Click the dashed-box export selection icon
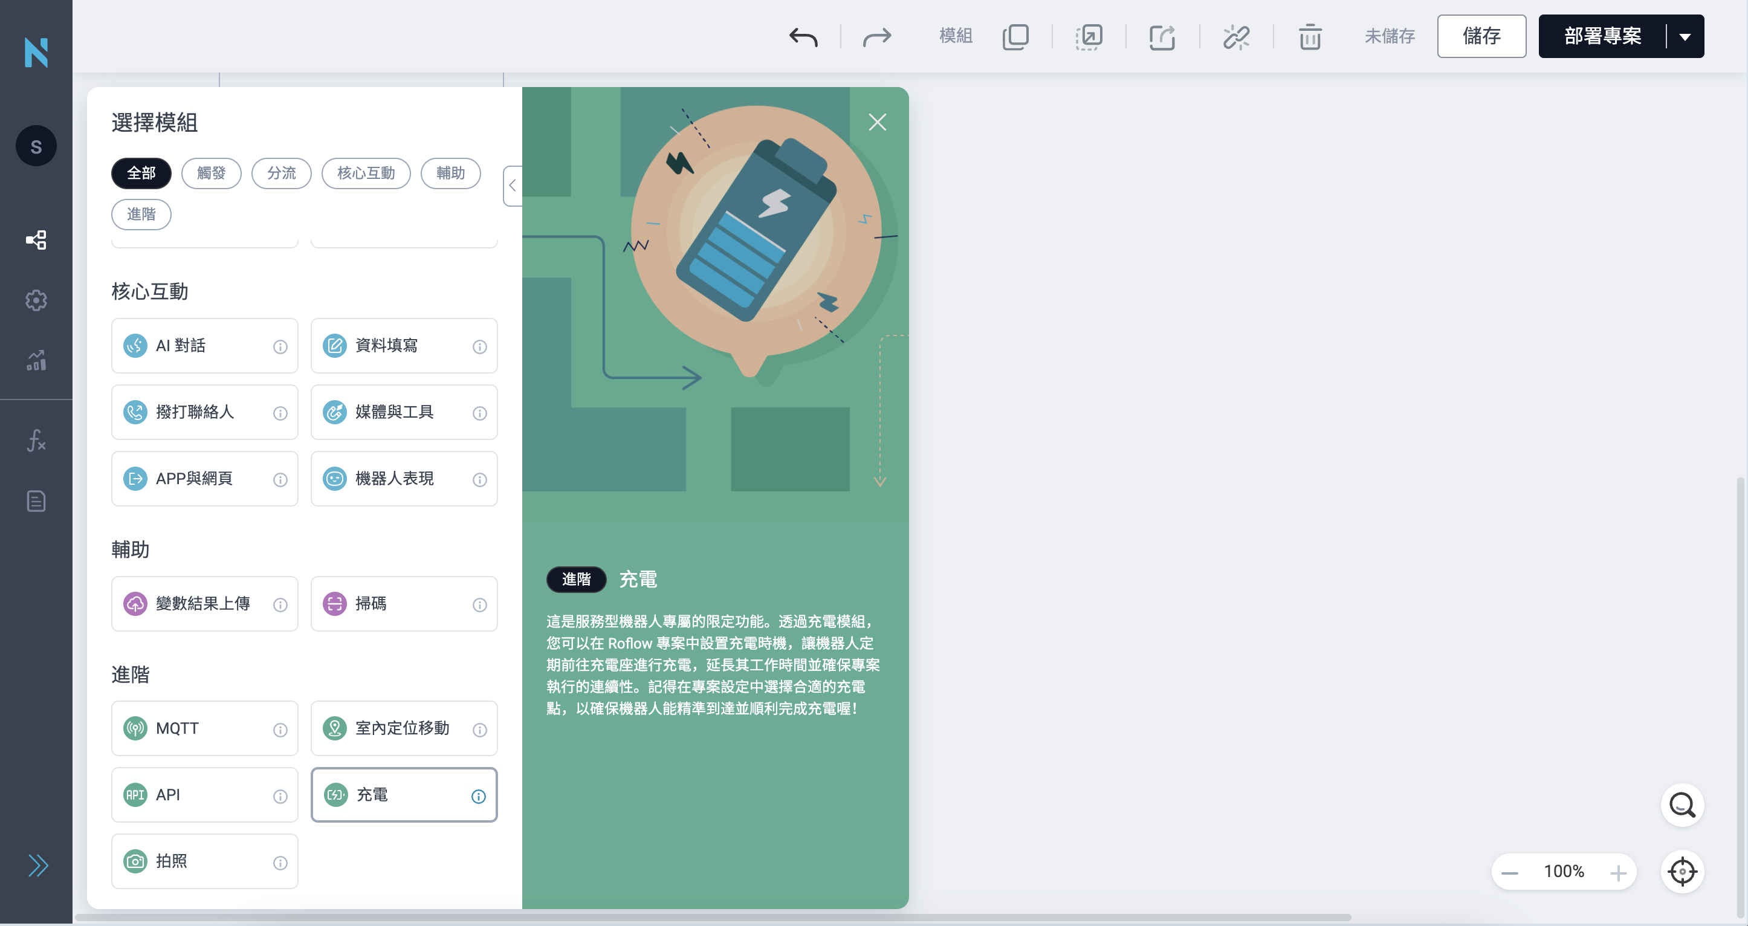The height and width of the screenshot is (926, 1748). pyautogui.click(x=1089, y=37)
